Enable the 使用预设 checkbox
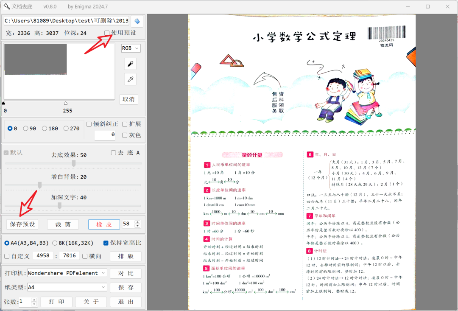The height and width of the screenshot is (311, 458). point(107,33)
